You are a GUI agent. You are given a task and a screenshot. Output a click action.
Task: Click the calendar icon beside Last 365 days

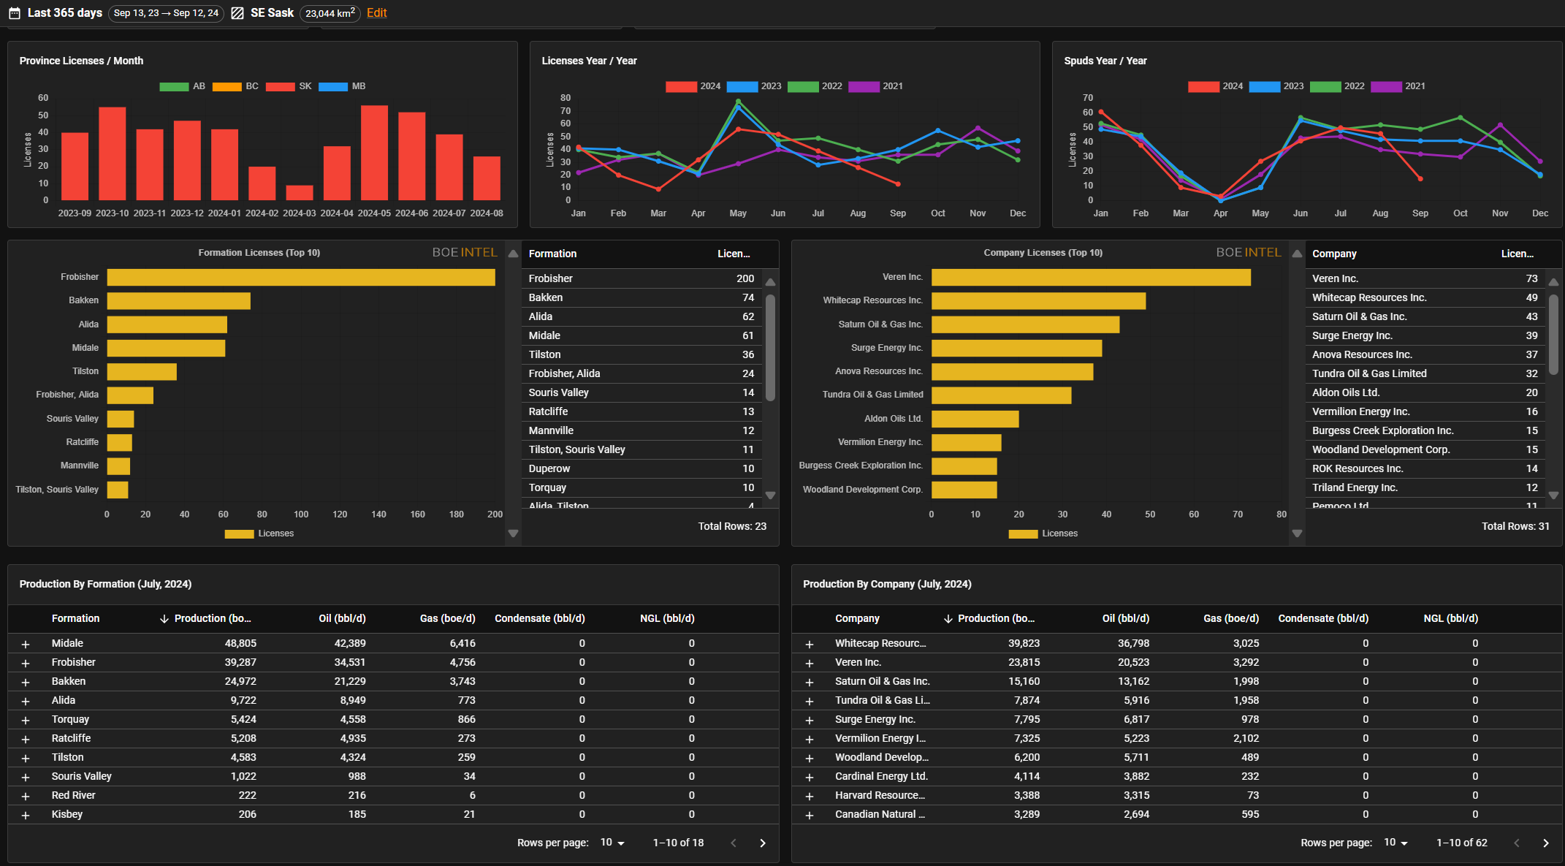click(x=14, y=13)
